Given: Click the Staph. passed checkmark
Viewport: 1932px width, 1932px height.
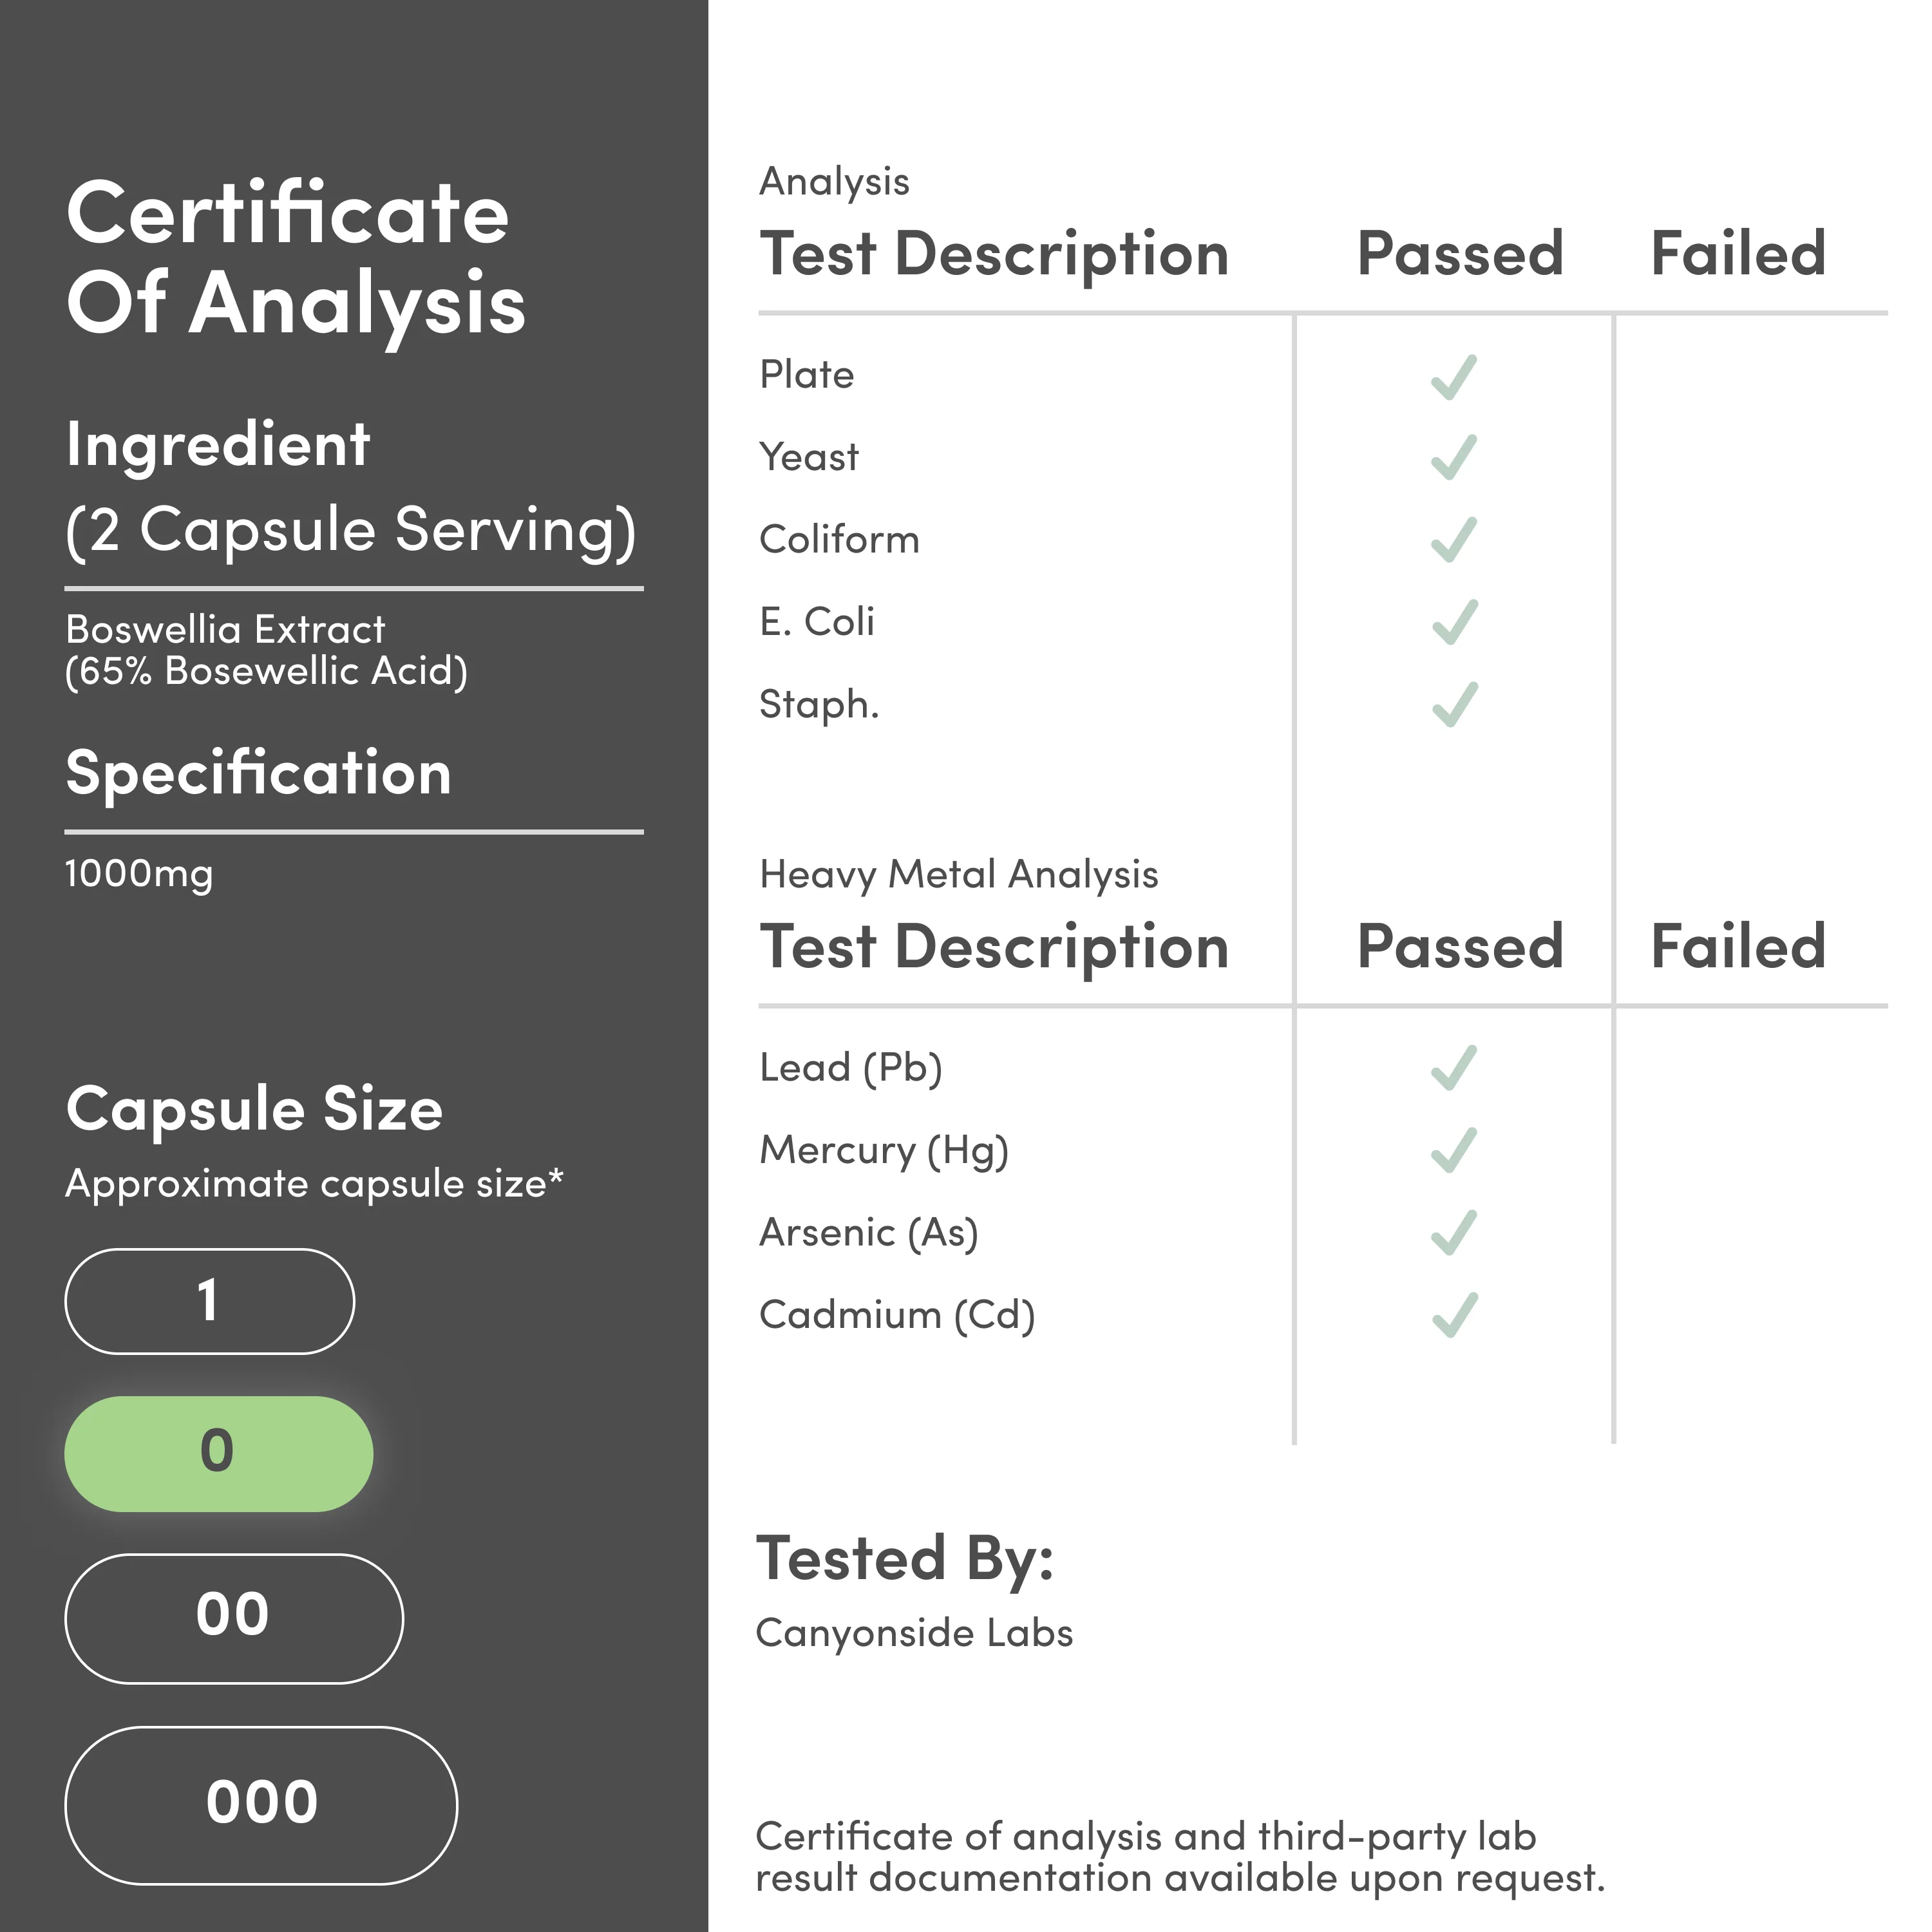Looking at the screenshot, I should pyautogui.click(x=1453, y=704).
